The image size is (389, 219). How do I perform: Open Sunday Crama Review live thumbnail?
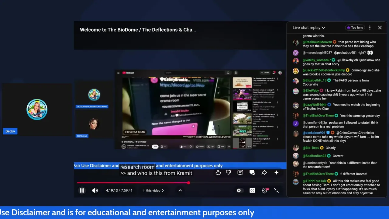[242, 83]
